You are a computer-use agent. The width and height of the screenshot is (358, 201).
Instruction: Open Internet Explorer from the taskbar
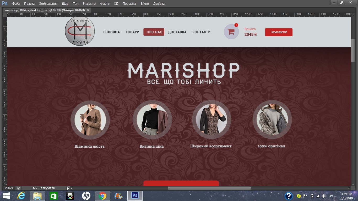pyautogui.click(x=21, y=196)
